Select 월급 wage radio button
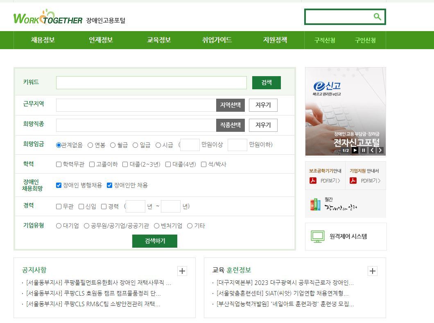 click(x=113, y=145)
